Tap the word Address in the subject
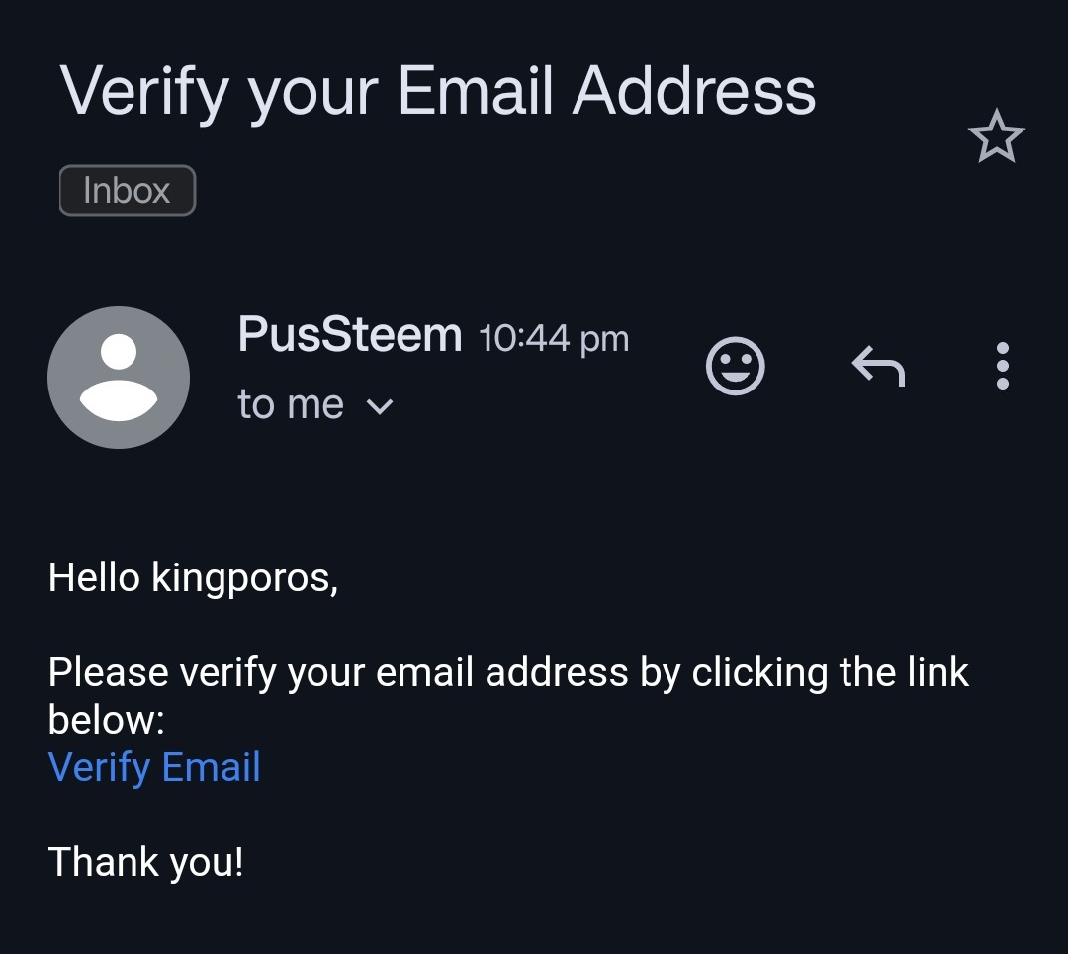 click(693, 91)
